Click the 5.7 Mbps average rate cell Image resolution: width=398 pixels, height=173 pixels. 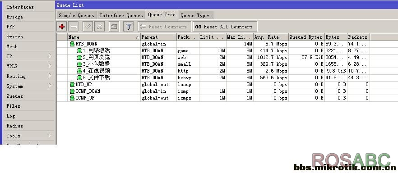[271, 44]
